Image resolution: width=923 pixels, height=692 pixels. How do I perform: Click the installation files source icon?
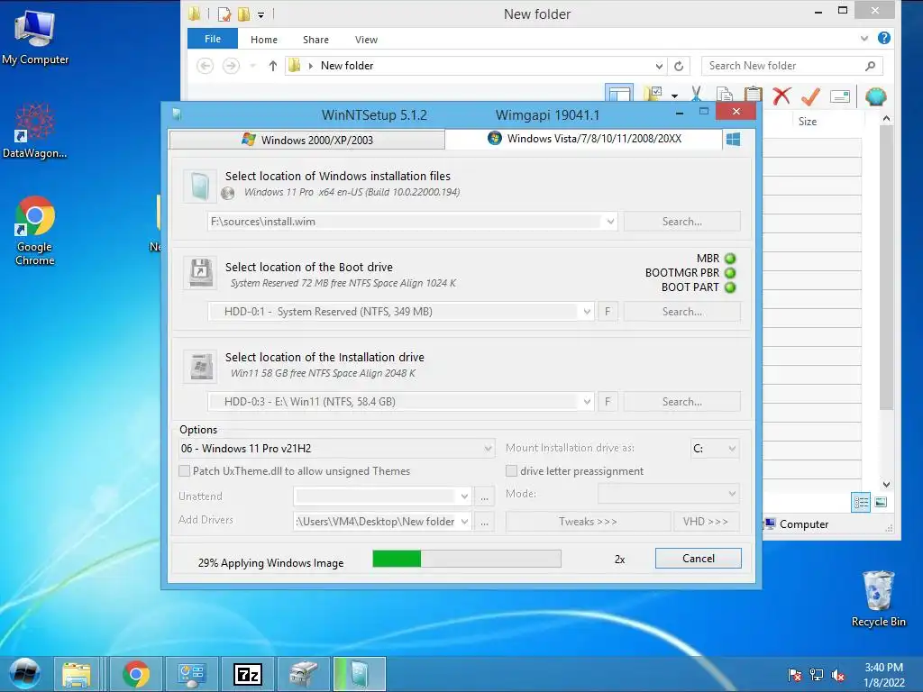(x=200, y=186)
